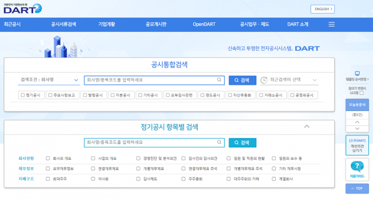Open 공시업무 · 제도 menu
Viewport: 373px width, 198px height.
click(254, 25)
